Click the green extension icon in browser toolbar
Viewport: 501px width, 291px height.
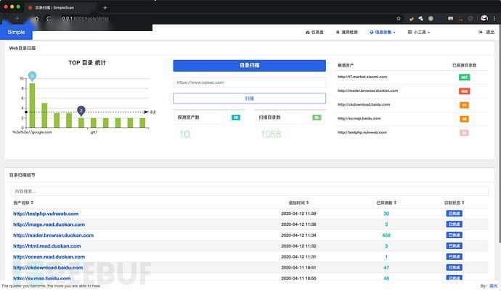[431, 17]
